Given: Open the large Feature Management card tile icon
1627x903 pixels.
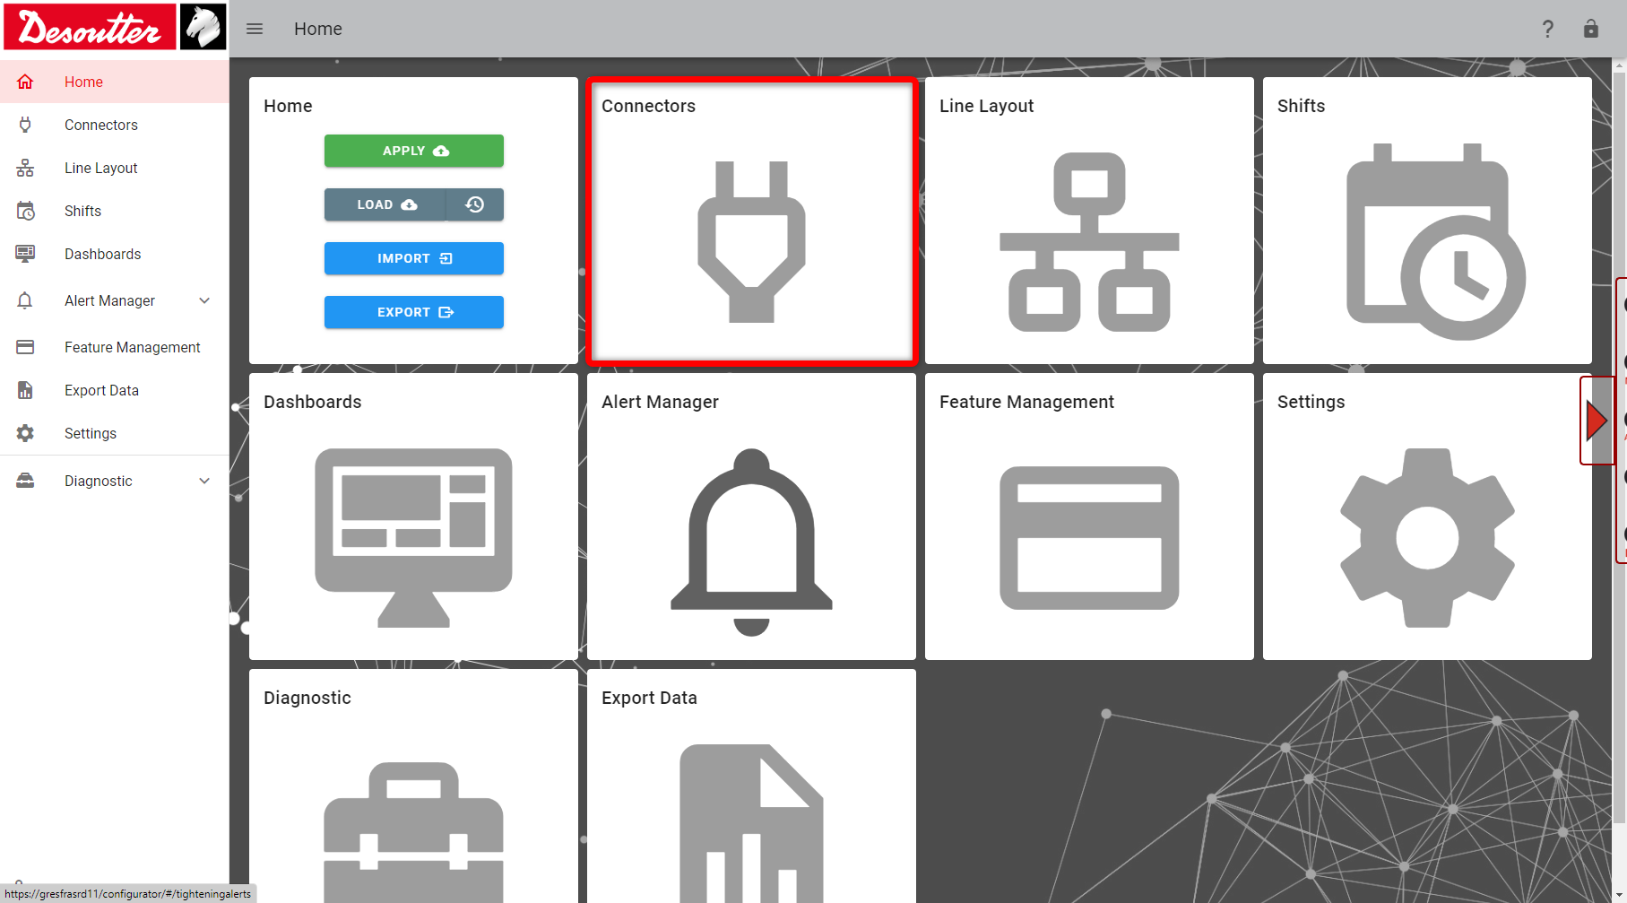Looking at the screenshot, I should [x=1089, y=538].
